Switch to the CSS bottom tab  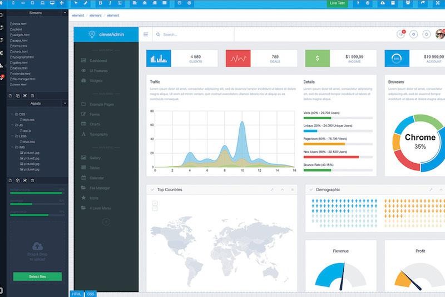91,294
